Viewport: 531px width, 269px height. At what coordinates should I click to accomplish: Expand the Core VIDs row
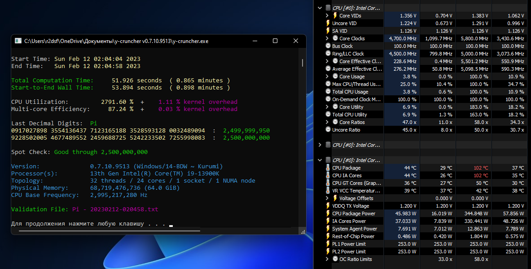point(327,16)
